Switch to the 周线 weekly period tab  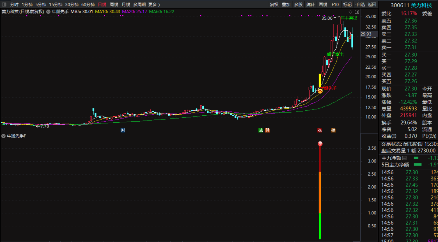pos(114,4)
